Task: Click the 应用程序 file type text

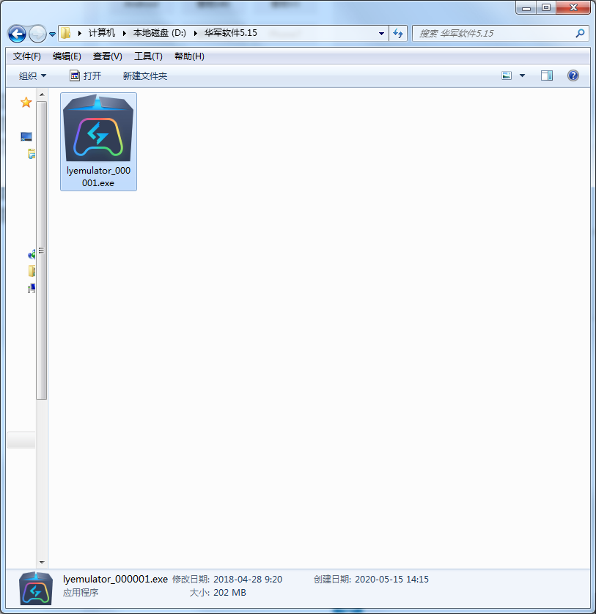Action: (x=81, y=593)
